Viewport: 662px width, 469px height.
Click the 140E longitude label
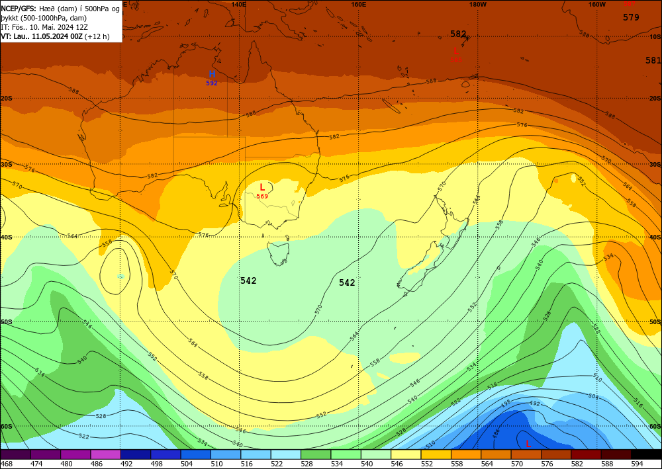tap(239, 4)
